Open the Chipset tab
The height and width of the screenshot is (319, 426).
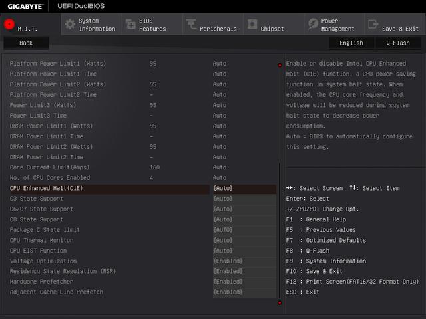[x=272, y=29]
